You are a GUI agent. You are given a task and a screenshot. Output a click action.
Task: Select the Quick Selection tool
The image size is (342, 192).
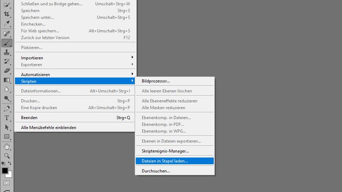7,5
